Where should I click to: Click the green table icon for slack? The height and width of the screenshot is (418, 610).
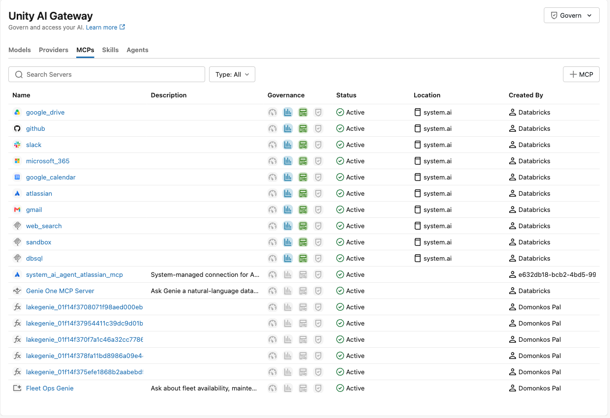303,145
